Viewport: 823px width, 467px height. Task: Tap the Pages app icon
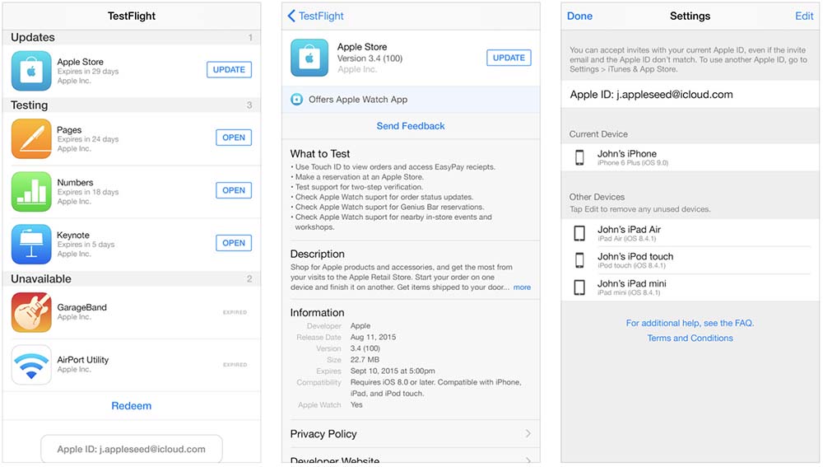coord(31,138)
